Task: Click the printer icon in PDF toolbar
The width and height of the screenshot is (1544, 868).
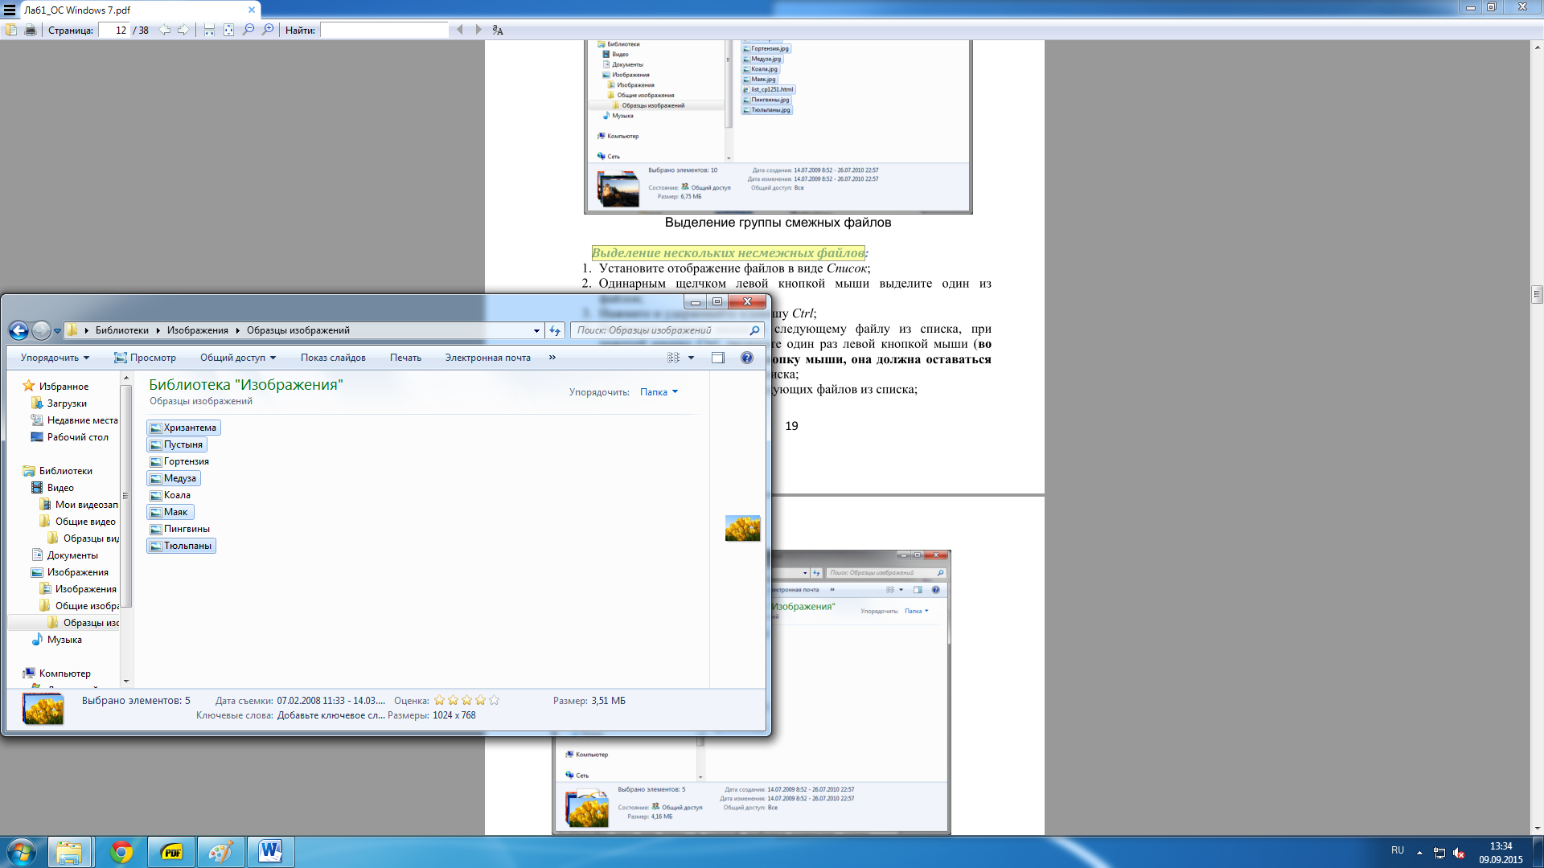Action: click(31, 30)
